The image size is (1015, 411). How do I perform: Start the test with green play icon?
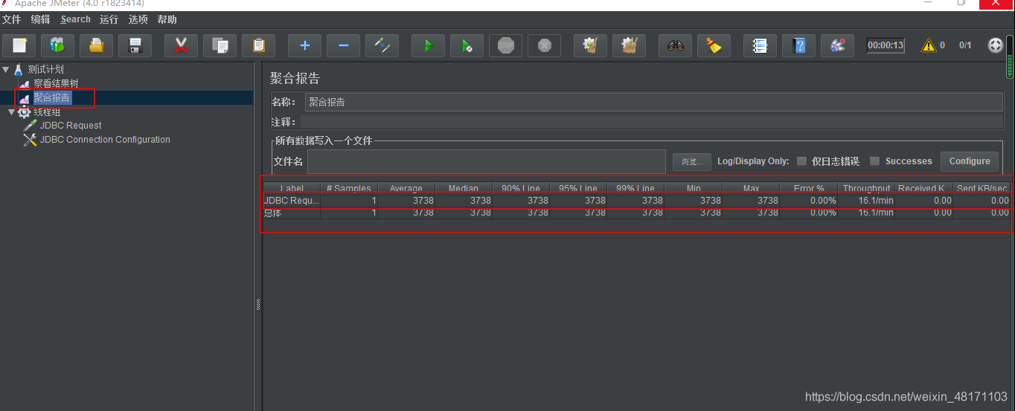pos(428,46)
